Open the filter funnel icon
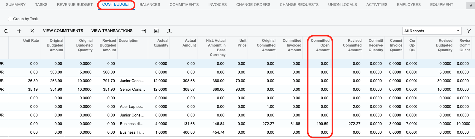Screen dimensions: 475x139 pyautogui.click(x=469, y=31)
